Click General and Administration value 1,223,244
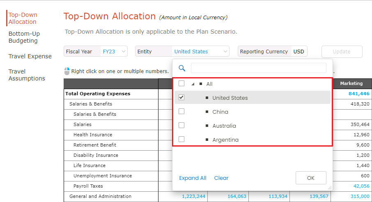 pos(193,196)
